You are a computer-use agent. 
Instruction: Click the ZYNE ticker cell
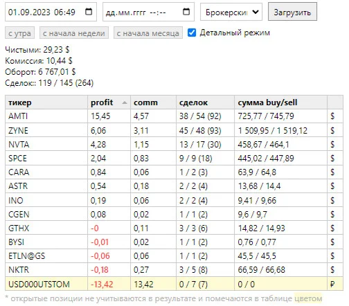pyautogui.click(x=46, y=131)
